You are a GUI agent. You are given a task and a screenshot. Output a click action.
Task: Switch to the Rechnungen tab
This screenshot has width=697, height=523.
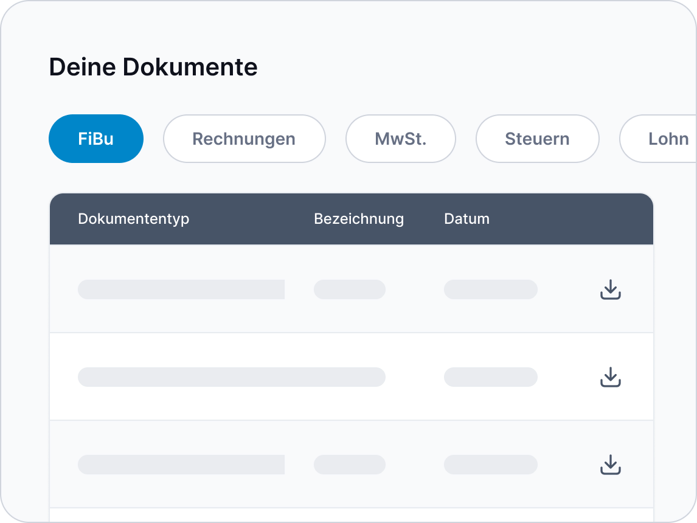[244, 139]
